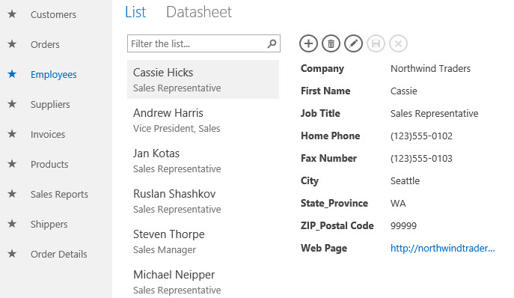The height and width of the screenshot is (298, 514).
Task: Click the State_Province value WA
Action: [x=398, y=204]
